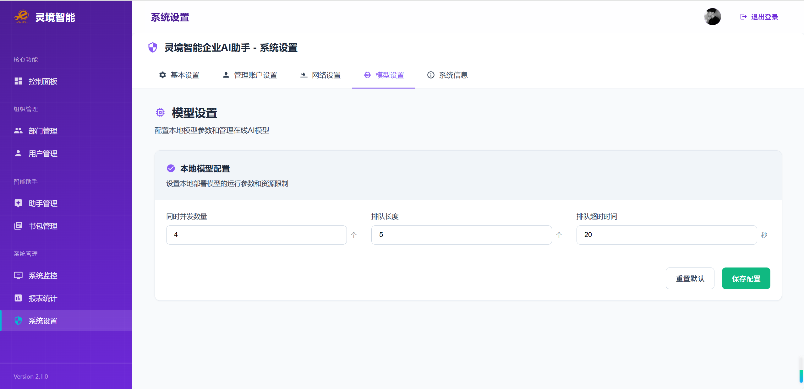Image resolution: width=804 pixels, height=389 pixels.
Task: Click into the 排队长度 input field
Action: coord(461,235)
